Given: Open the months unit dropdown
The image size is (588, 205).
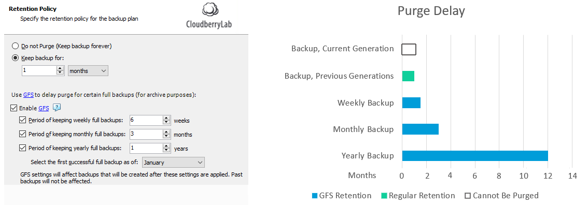Looking at the screenshot, I should tap(88, 70).
